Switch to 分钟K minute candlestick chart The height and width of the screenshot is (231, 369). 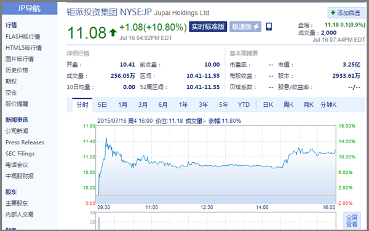328,104
